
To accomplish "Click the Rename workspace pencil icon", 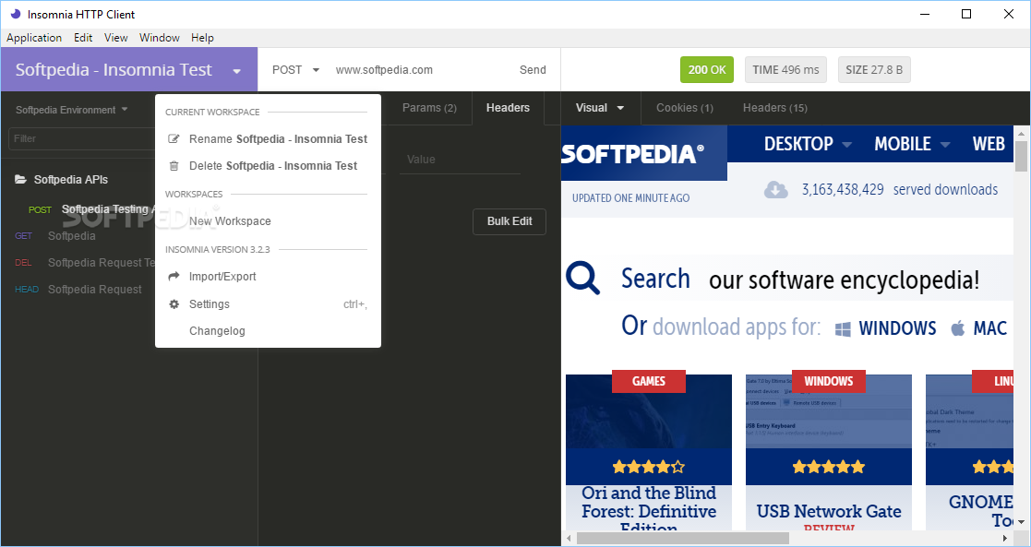I will (x=174, y=138).
